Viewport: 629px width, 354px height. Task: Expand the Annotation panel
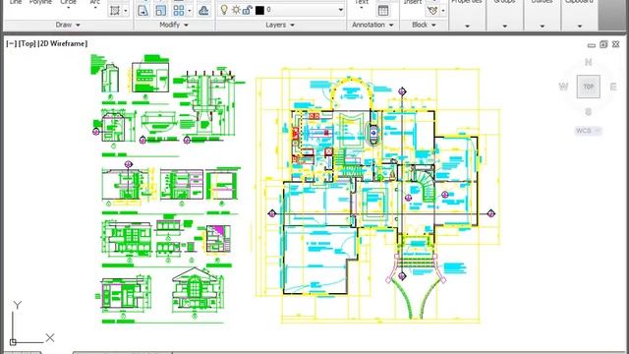[x=372, y=25]
